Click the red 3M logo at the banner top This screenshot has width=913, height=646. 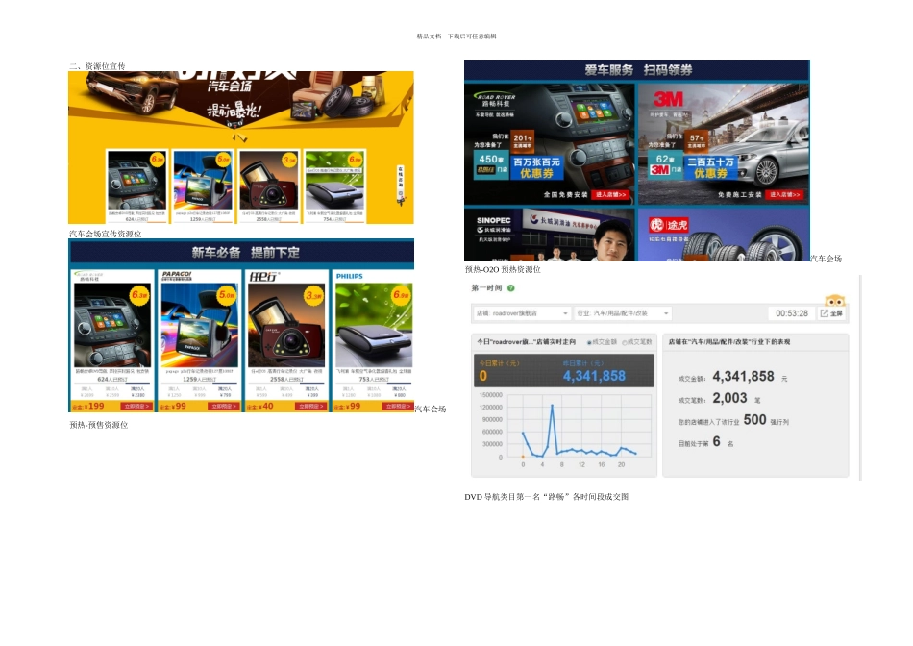(668, 98)
